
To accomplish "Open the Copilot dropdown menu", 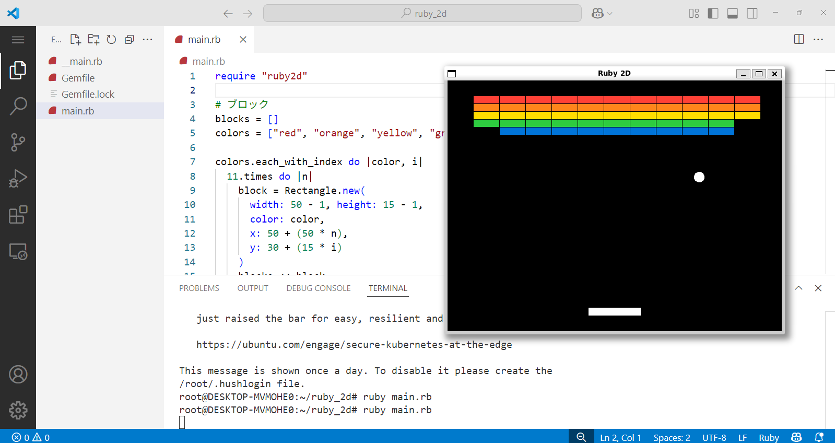I will pos(602,14).
